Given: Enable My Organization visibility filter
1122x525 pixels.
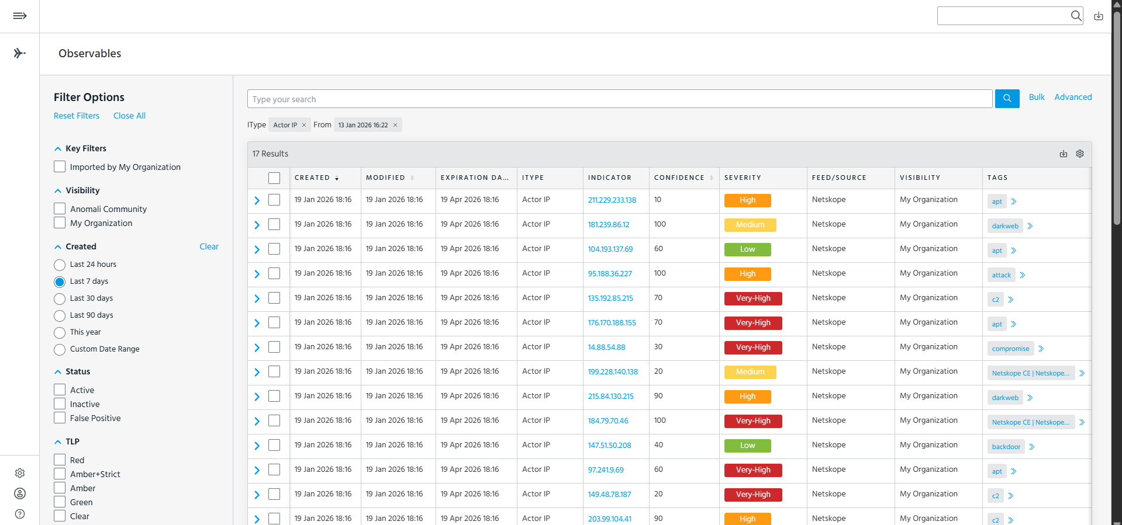Looking at the screenshot, I should (x=60, y=222).
